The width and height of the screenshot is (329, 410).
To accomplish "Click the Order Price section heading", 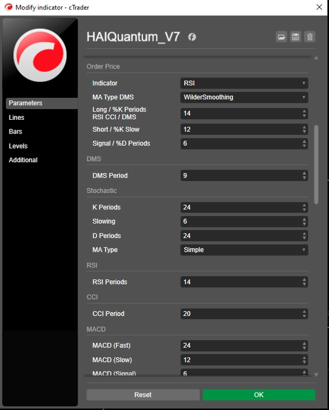I will click(103, 67).
